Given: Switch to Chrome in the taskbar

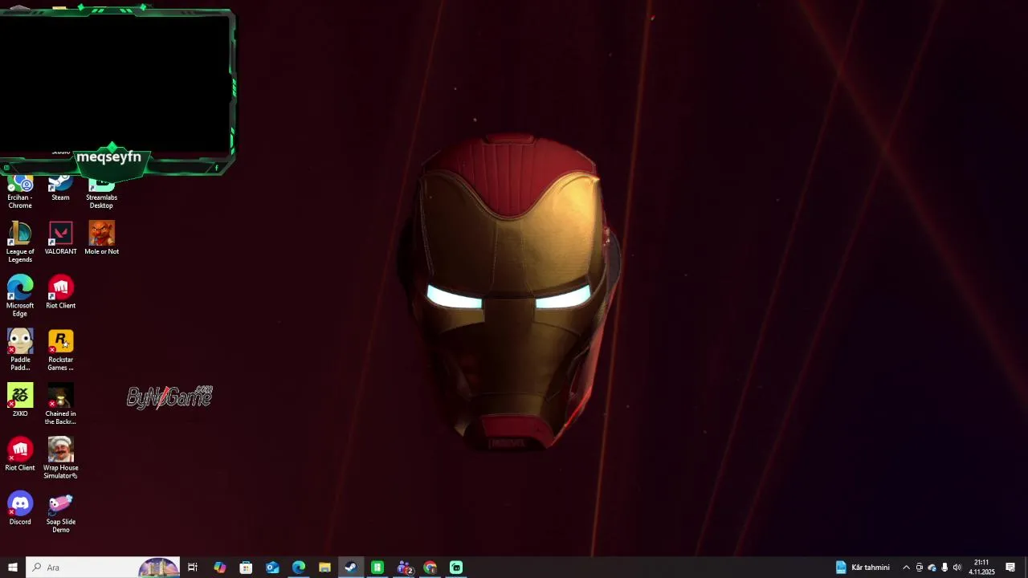Looking at the screenshot, I should (x=430, y=568).
